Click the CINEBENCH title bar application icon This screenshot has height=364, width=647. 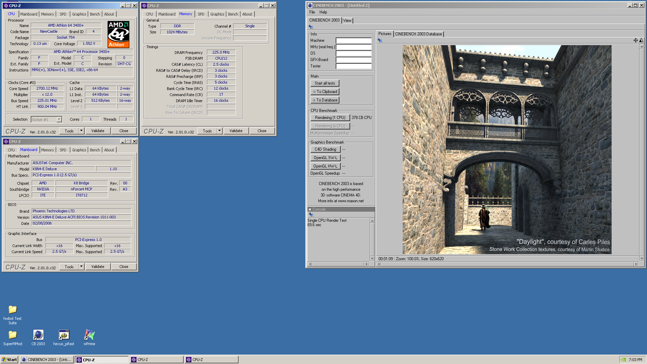[310, 5]
